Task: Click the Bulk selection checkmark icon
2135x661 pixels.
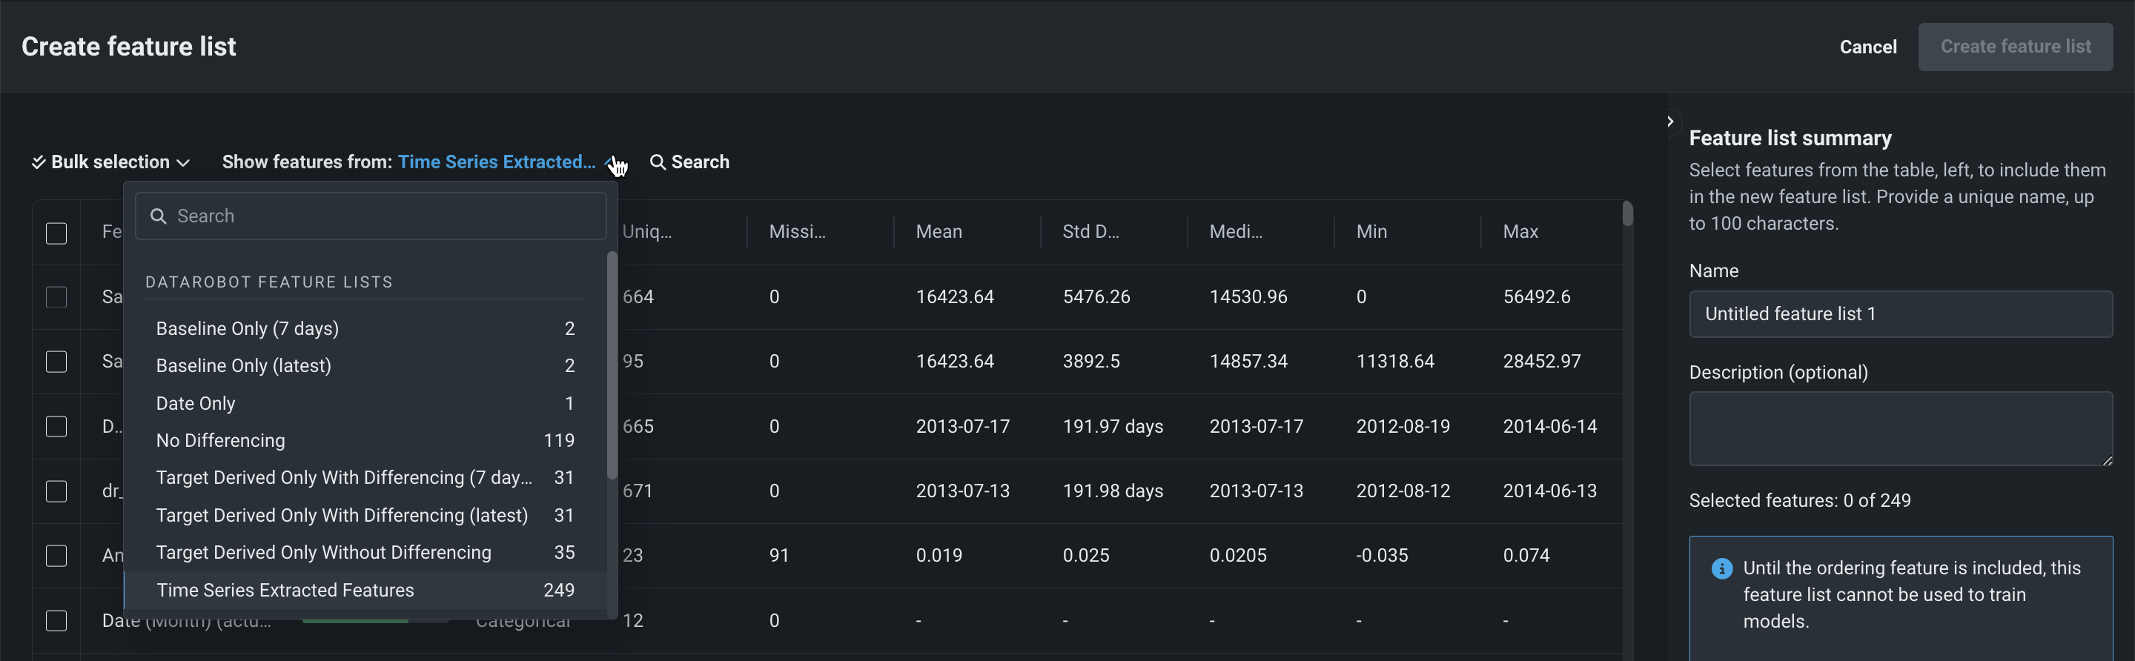Action: pyautogui.click(x=38, y=162)
